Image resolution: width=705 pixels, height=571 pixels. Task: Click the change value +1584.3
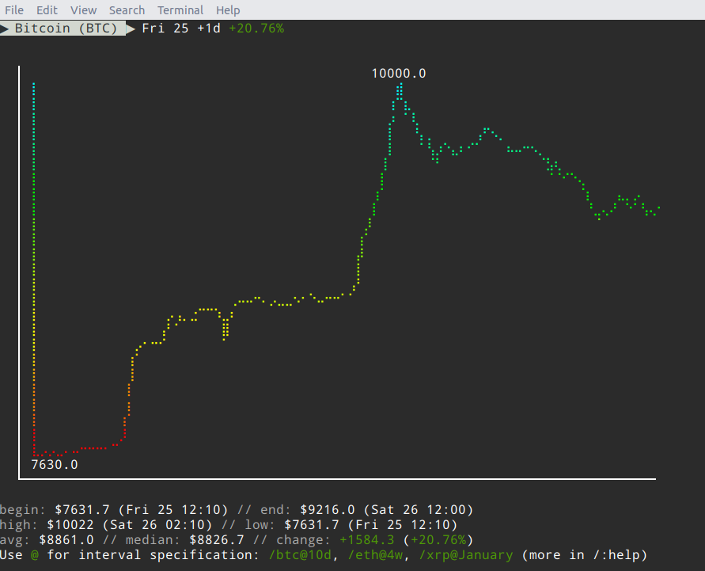point(367,539)
